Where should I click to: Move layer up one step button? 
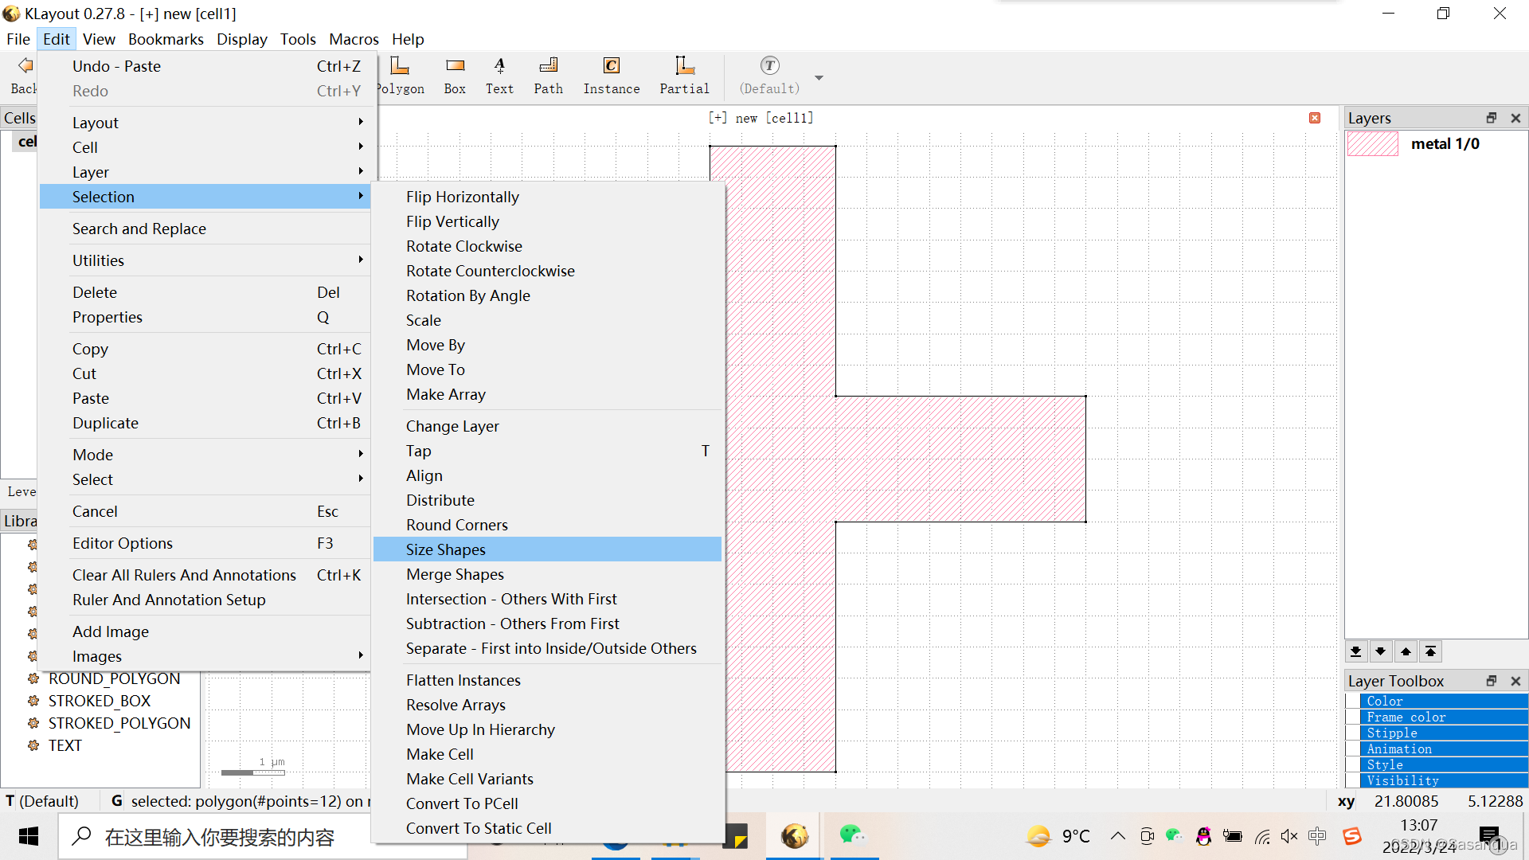tap(1406, 651)
